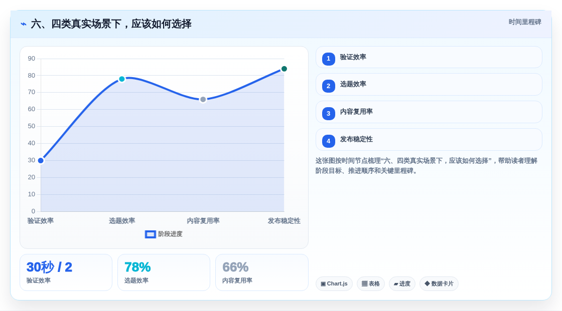
Task: Select the 内容复用率 gray data point
Action: pos(203,100)
